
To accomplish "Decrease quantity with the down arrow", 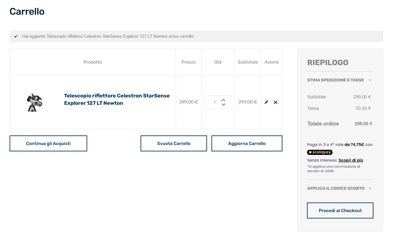I will [224, 104].
